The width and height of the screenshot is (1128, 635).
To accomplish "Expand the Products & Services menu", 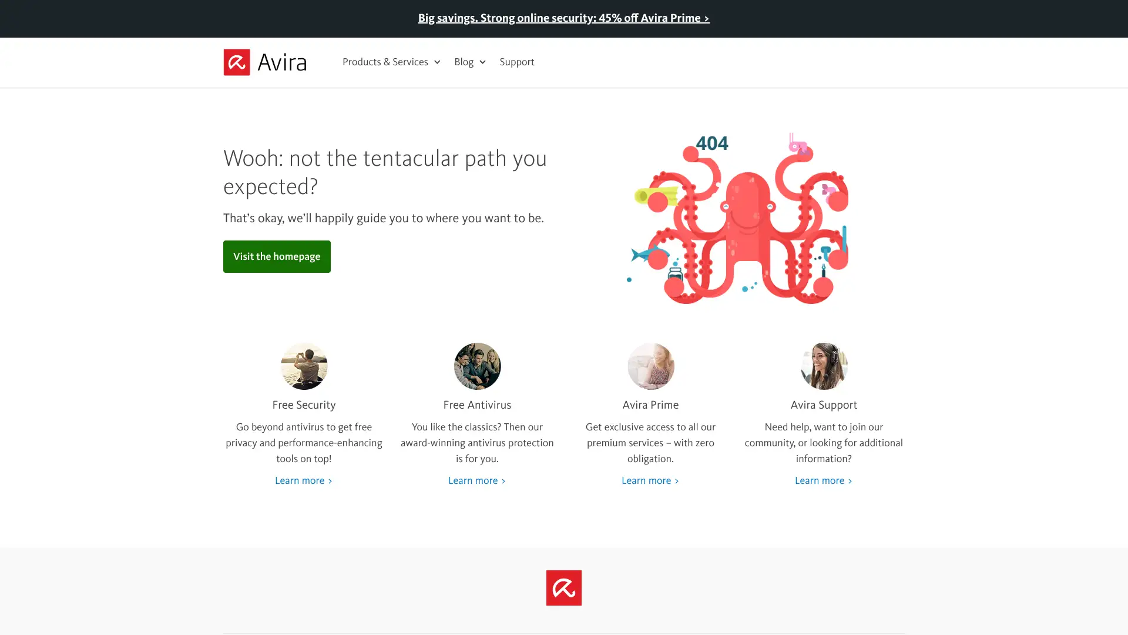I will [391, 62].
